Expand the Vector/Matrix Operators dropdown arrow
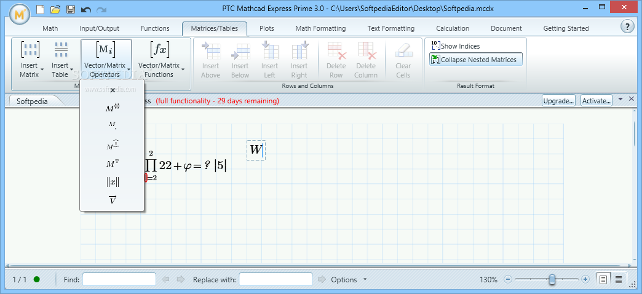Screen dimensions: 642x294 point(129,70)
